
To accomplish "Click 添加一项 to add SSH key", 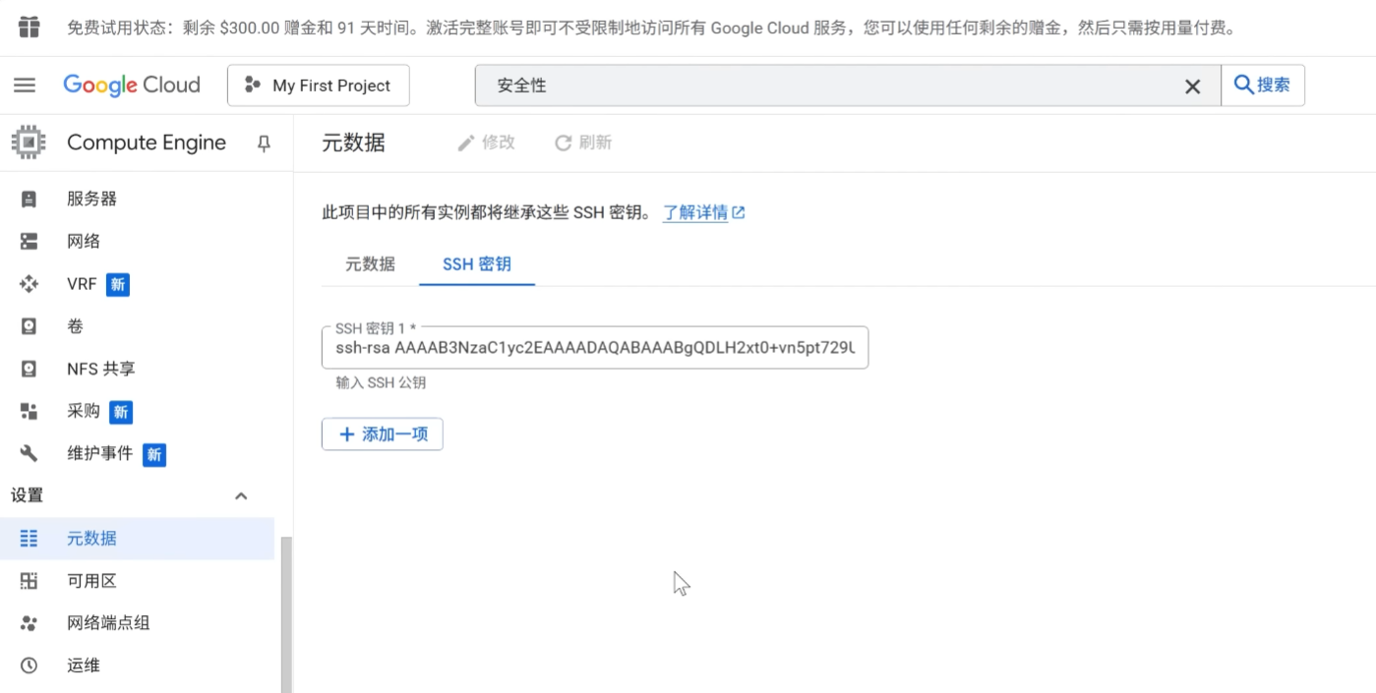I will (x=383, y=433).
